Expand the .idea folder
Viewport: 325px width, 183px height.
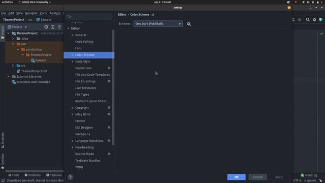point(13,39)
